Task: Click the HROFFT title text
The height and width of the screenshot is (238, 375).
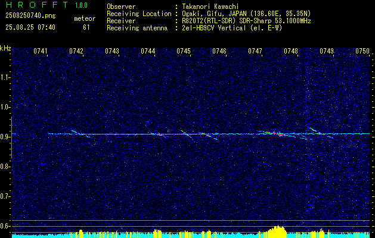Action: click(x=37, y=5)
